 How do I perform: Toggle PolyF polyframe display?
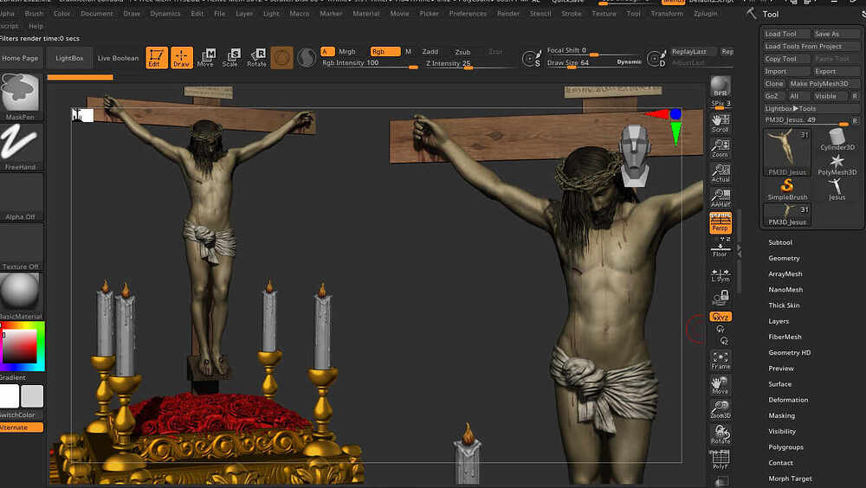[721, 460]
